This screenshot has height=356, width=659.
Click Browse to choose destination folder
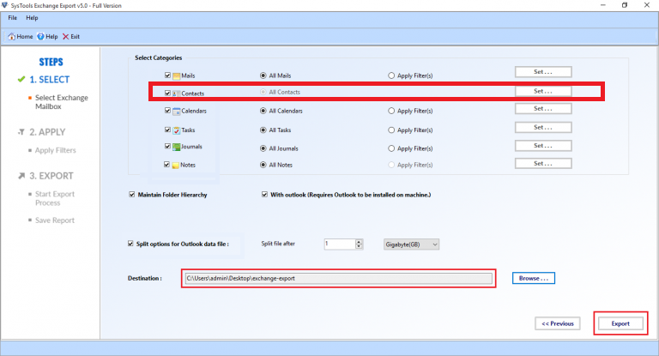(534, 278)
